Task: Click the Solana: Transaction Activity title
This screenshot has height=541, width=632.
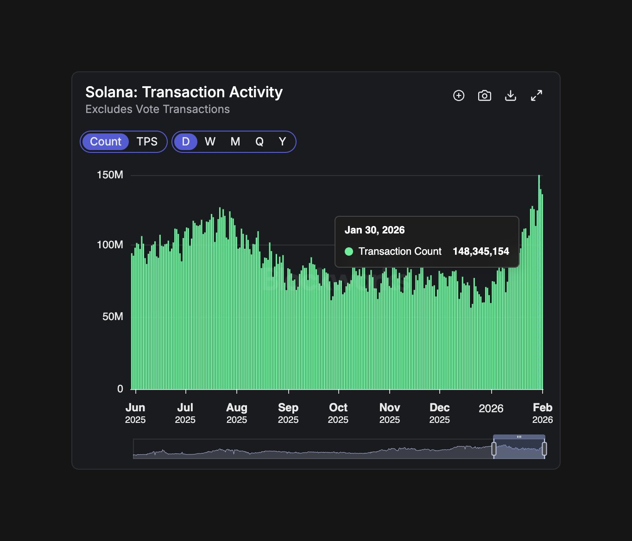Action: coord(184,92)
